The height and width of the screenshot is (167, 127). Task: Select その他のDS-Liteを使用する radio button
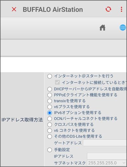pyautogui.click(x=50, y=136)
